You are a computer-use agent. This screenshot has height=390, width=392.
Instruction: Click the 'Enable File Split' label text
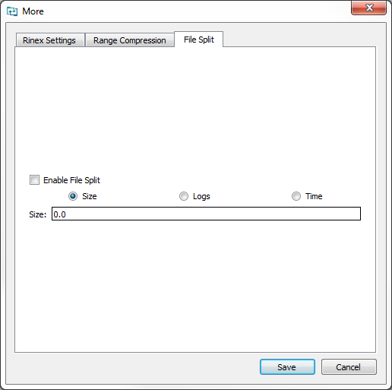pyautogui.click(x=71, y=180)
